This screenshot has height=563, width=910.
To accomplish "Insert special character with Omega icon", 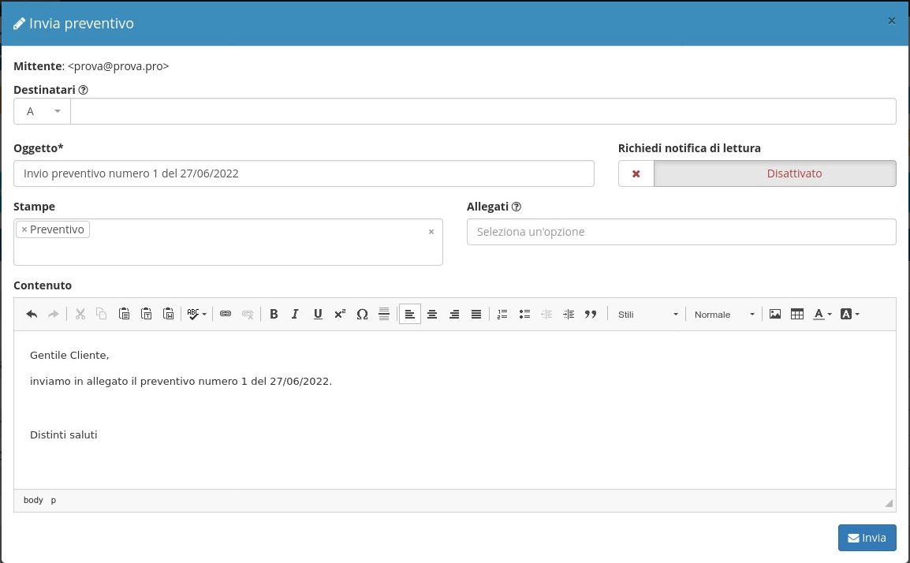I will click(x=362, y=314).
